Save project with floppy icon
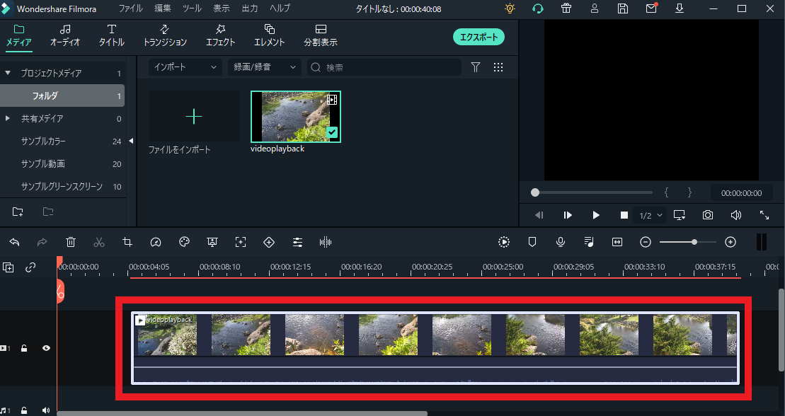The image size is (785, 416). [x=623, y=8]
